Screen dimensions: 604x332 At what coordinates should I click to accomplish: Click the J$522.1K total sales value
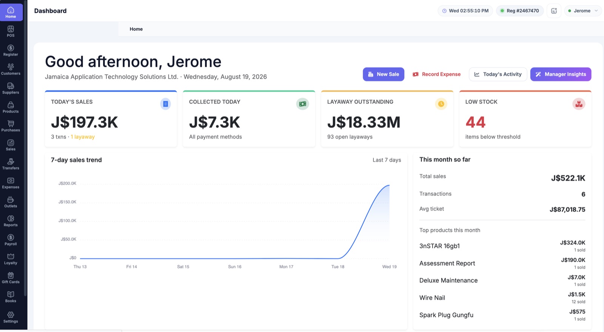568,178
